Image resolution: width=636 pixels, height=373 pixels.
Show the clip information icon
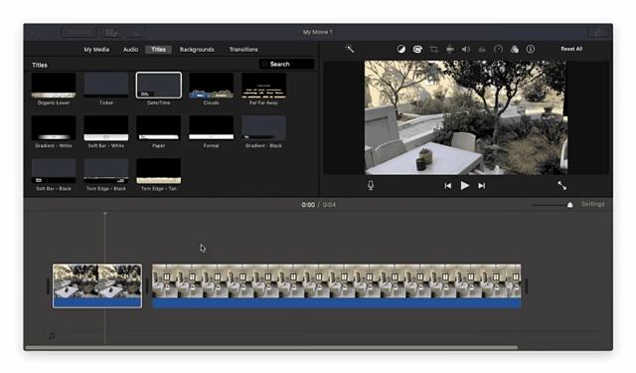point(531,49)
